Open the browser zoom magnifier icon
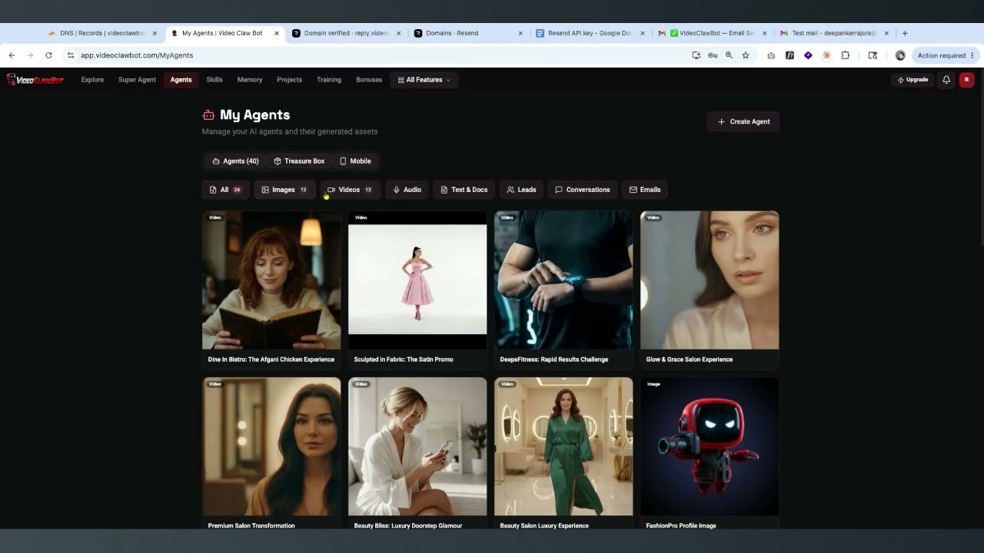This screenshot has width=984, height=553. tap(729, 55)
